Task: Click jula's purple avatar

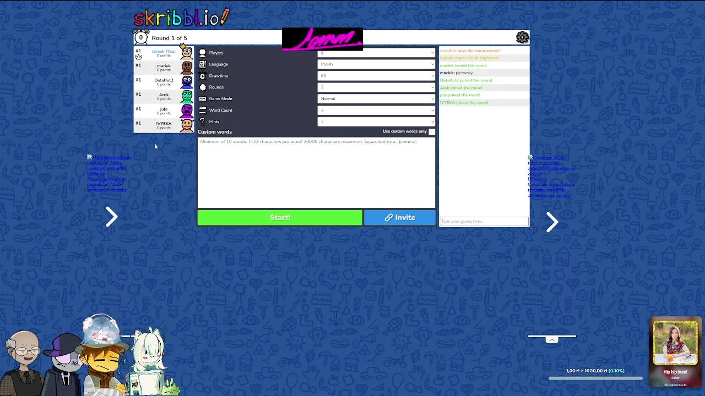Action: coord(187,111)
